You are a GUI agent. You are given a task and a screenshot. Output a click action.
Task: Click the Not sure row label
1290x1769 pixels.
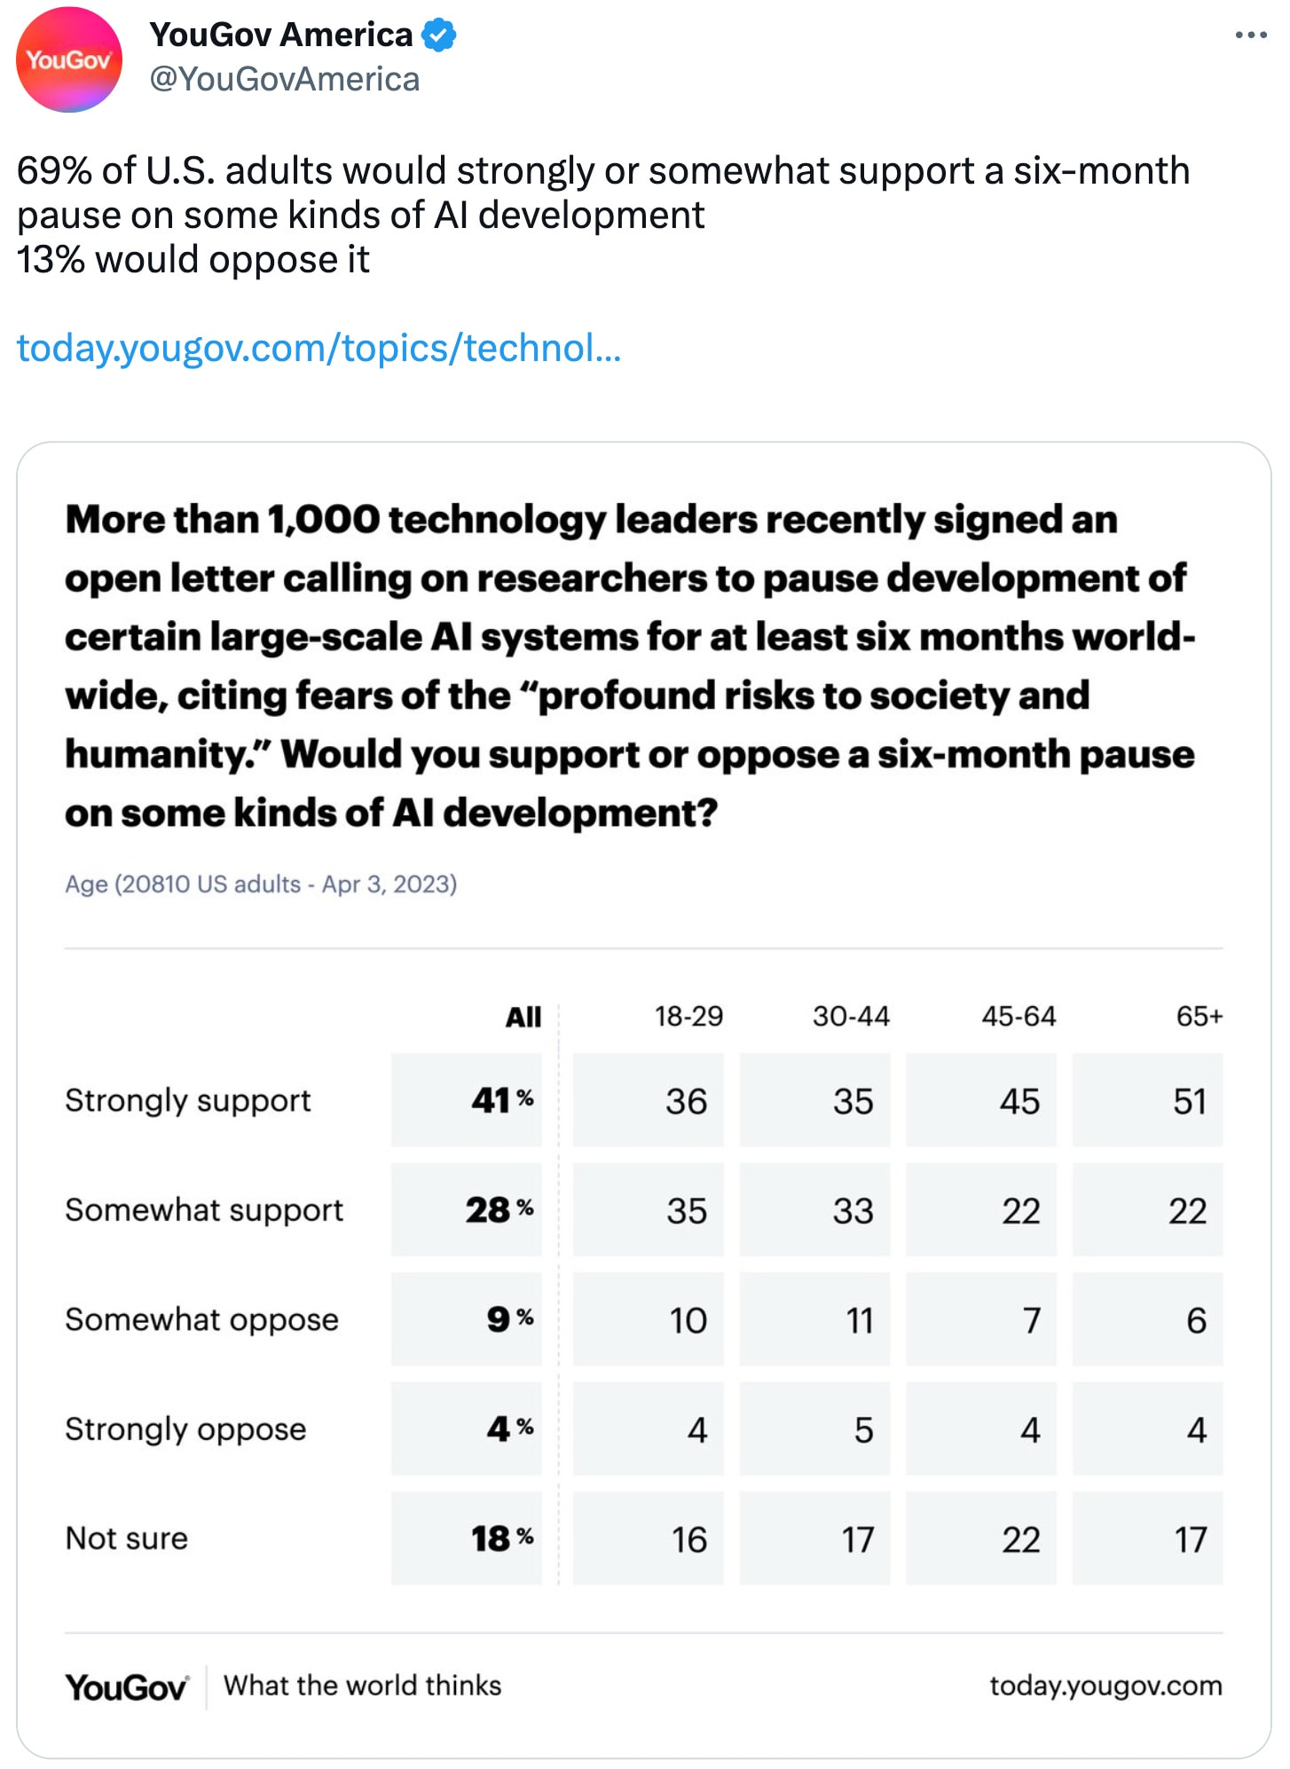click(127, 1538)
